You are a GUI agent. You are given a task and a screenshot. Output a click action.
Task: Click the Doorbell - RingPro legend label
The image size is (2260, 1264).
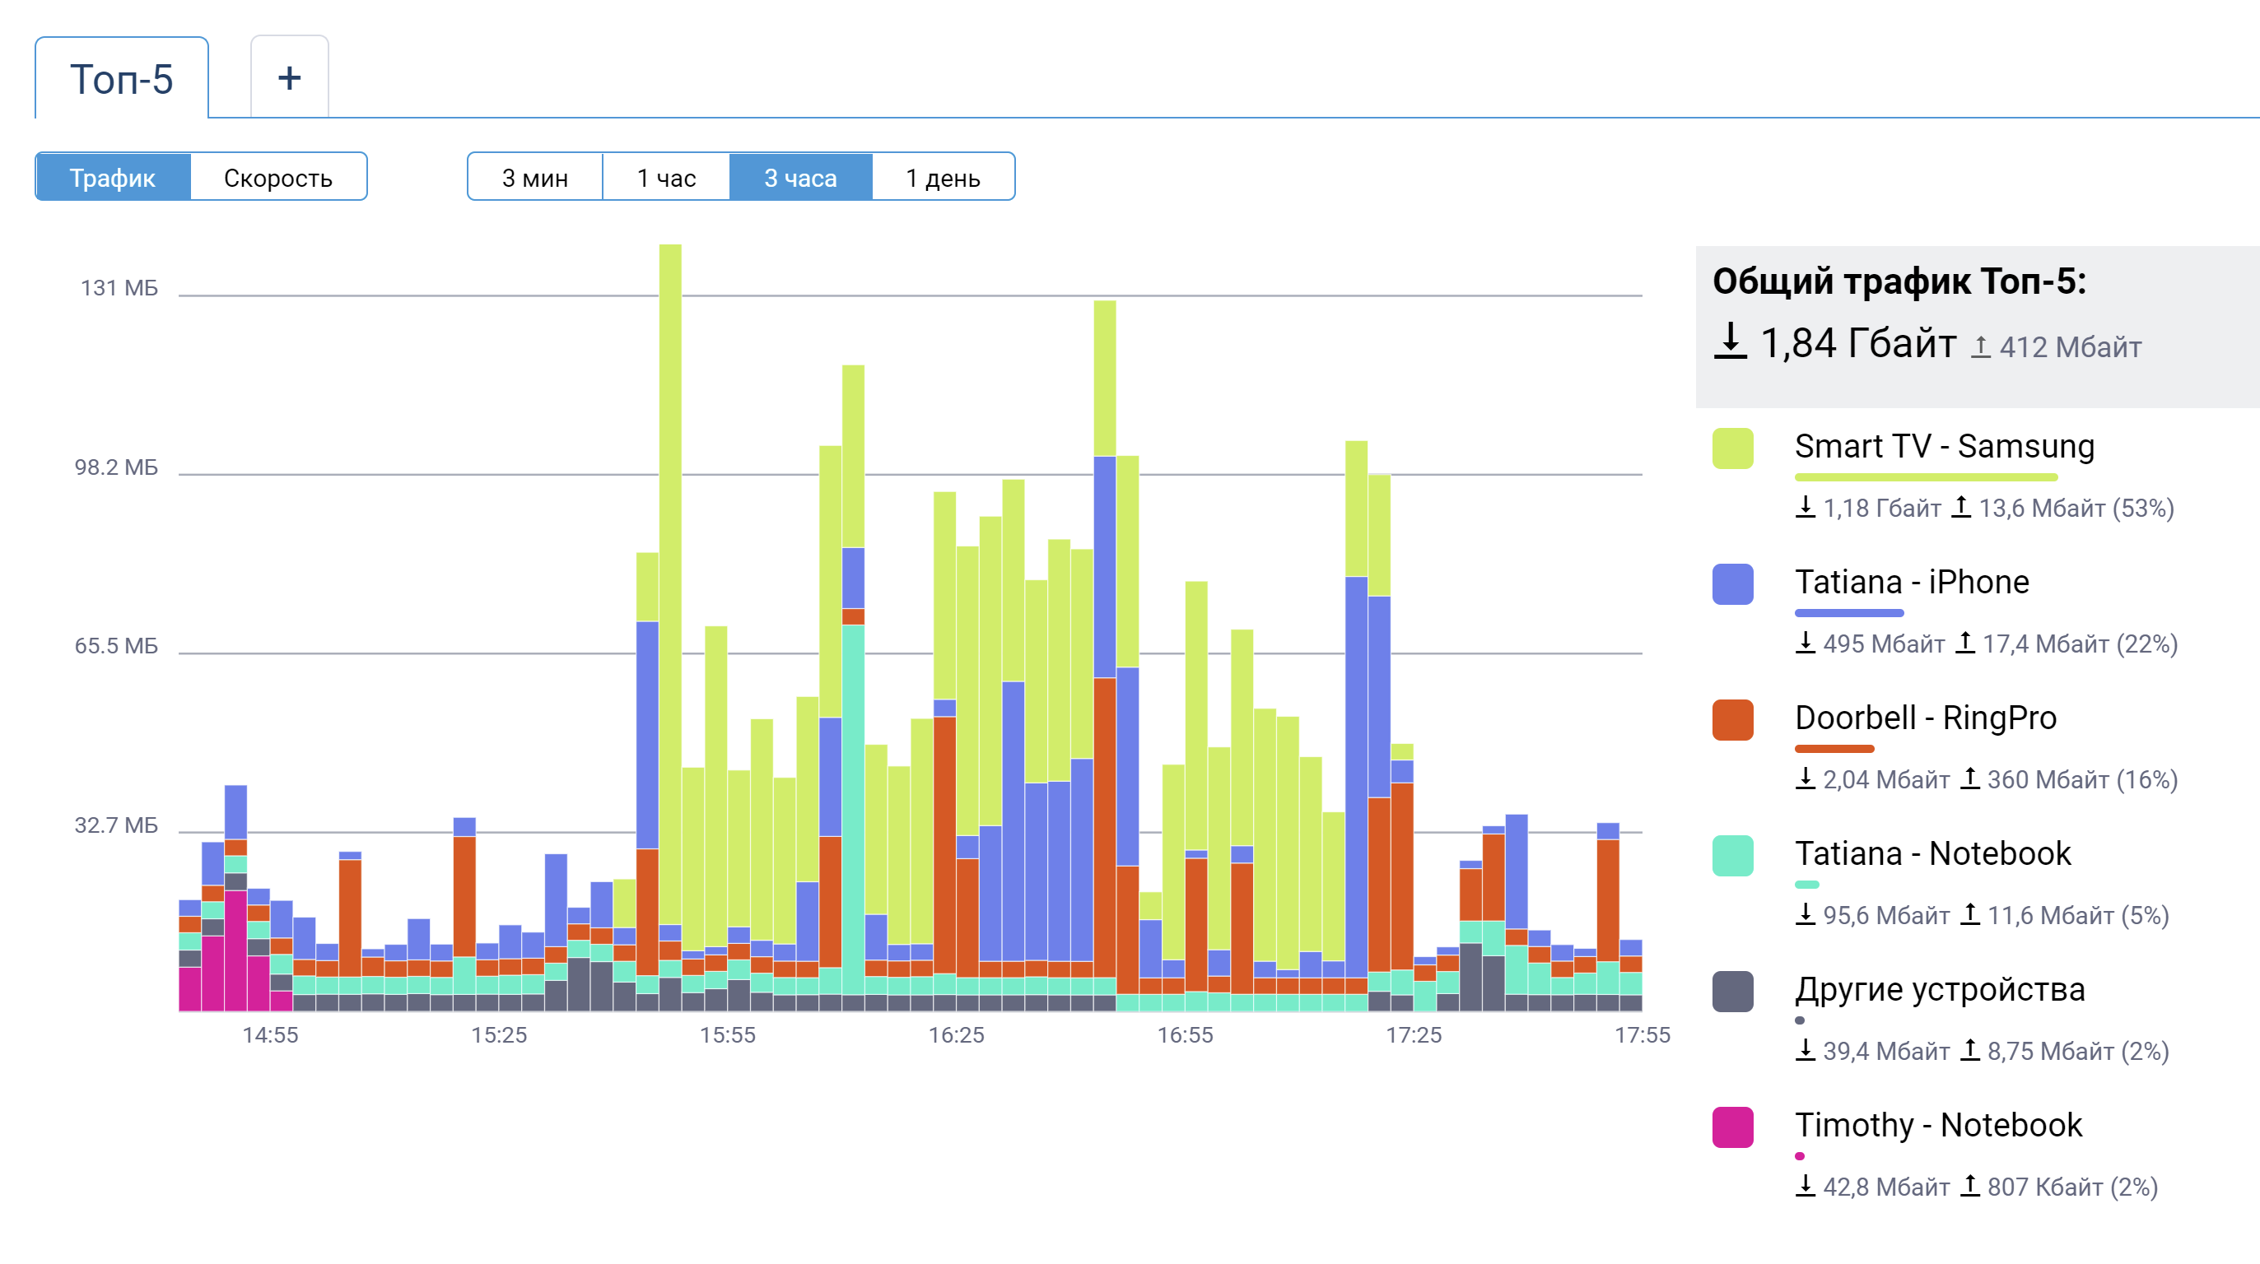[1925, 718]
